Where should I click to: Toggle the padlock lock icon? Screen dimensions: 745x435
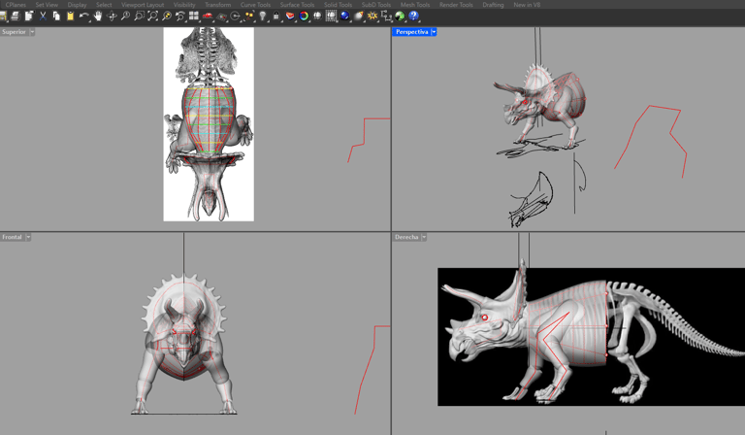point(276,17)
